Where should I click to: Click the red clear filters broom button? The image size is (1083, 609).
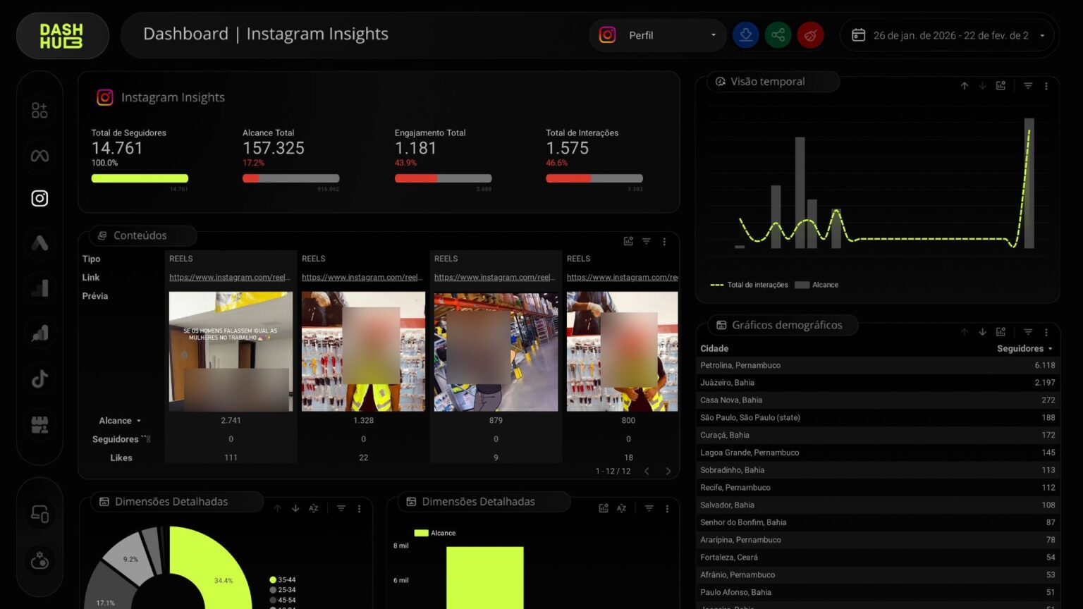point(810,35)
